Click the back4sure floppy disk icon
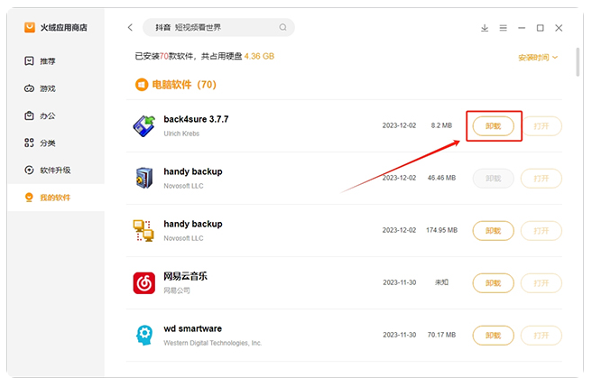Image resolution: width=592 pixels, height=378 pixels. pos(144,126)
